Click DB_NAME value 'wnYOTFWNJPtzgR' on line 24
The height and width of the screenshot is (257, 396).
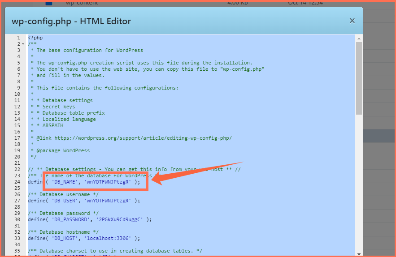(108, 182)
